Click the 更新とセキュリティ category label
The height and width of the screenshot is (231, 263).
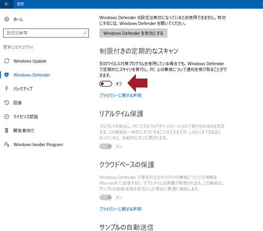pyautogui.click(x=18, y=47)
